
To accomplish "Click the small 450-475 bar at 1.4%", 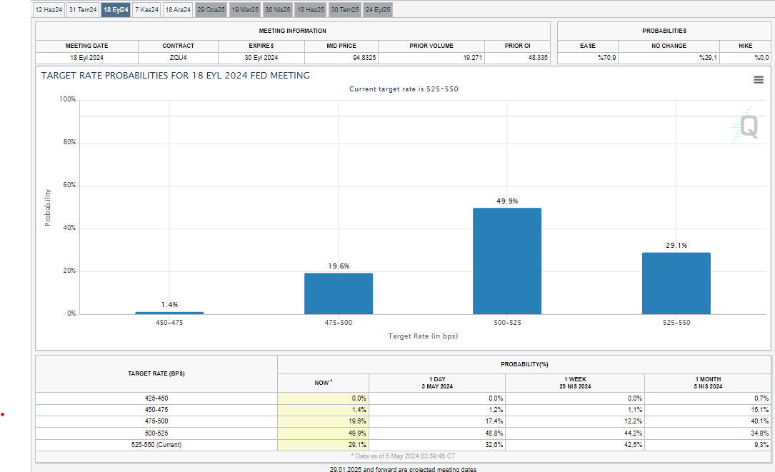I will point(169,313).
